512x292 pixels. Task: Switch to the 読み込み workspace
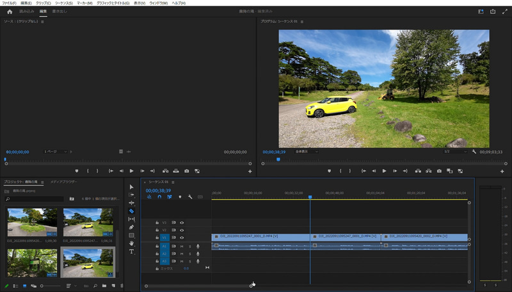pos(27,12)
